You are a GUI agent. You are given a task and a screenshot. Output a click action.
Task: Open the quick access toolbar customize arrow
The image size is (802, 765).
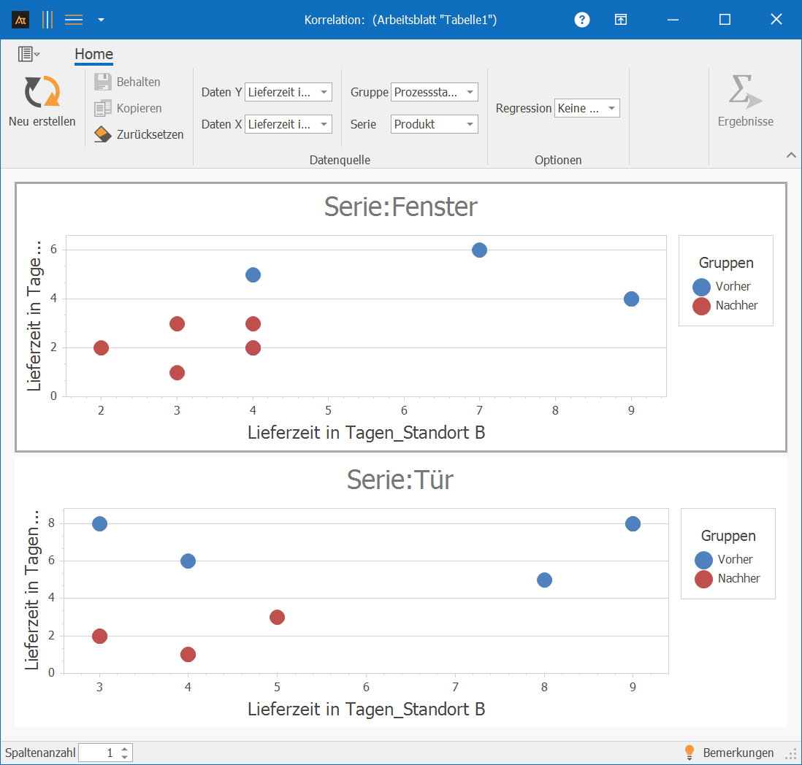point(101,20)
